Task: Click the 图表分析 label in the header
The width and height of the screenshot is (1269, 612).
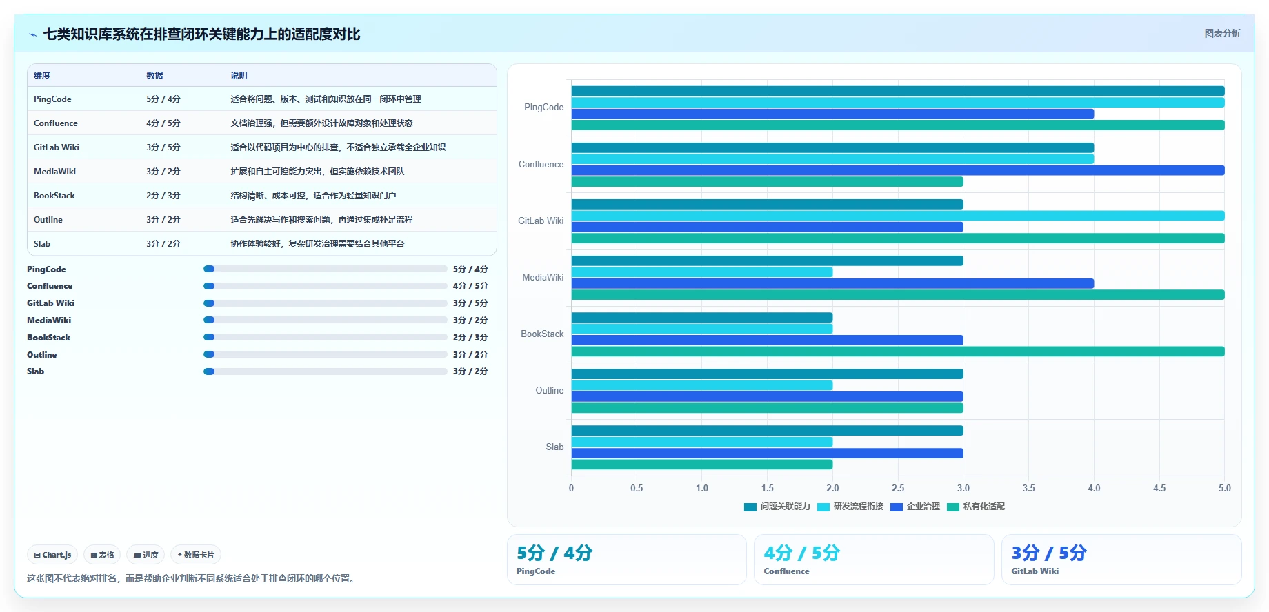Action: tap(1222, 33)
